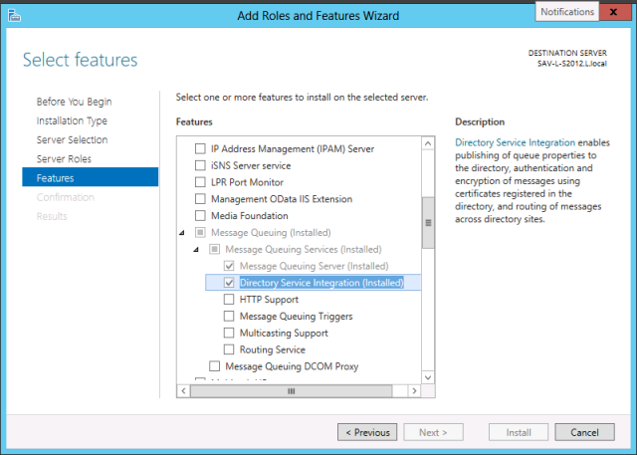Toggle Message Queuing Services (Installed) checkbox
This screenshot has height=455, width=637.
point(215,249)
